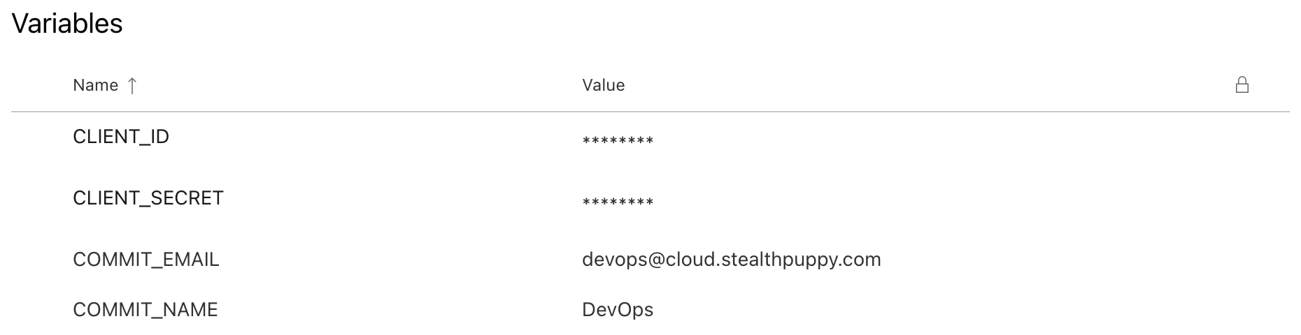Select the COMMIT_NAME variable name
This screenshot has height=335, width=1301.
pos(145,310)
